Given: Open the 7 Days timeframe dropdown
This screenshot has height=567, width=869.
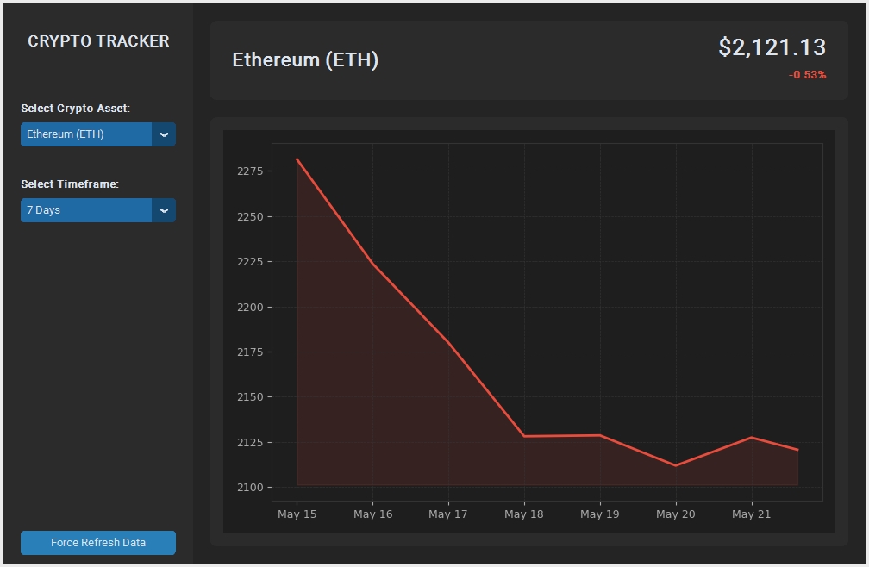Looking at the screenshot, I should pyautogui.click(x=98, y=210).
